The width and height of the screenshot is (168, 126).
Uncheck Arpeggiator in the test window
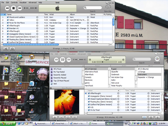coord(8,34)
